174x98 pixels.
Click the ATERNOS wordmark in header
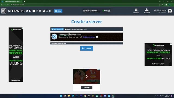point(16,11)
